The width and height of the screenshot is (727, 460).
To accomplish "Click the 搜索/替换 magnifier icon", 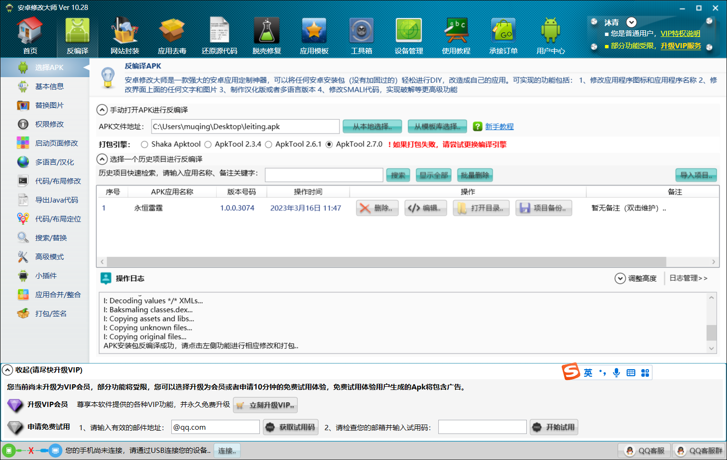I will (23, 238).
